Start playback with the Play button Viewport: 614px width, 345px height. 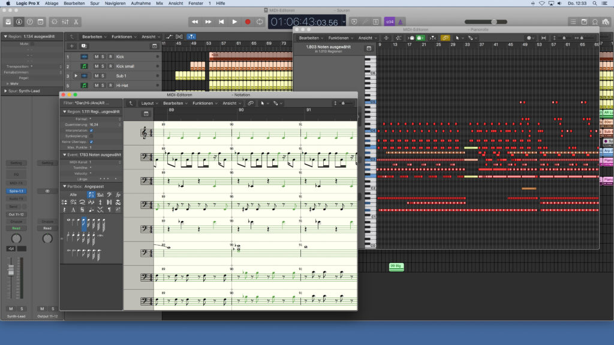[234, 22]
